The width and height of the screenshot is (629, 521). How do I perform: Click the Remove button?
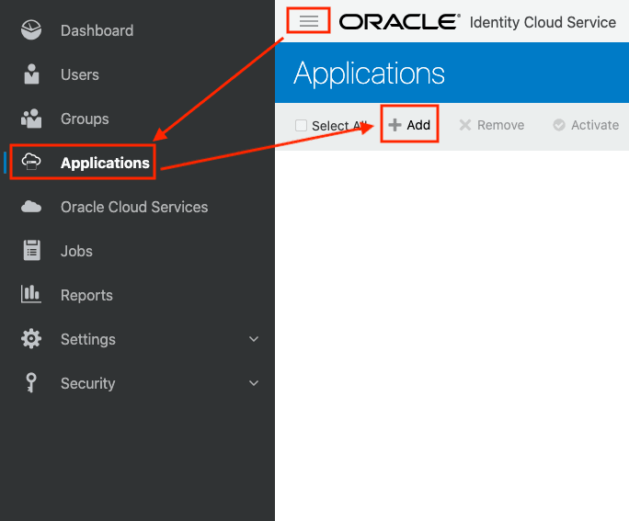pyautogui.click(x=491, y=125)
